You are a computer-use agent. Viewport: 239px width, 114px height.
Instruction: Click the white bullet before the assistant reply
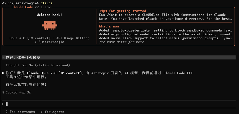pos(3,73)
